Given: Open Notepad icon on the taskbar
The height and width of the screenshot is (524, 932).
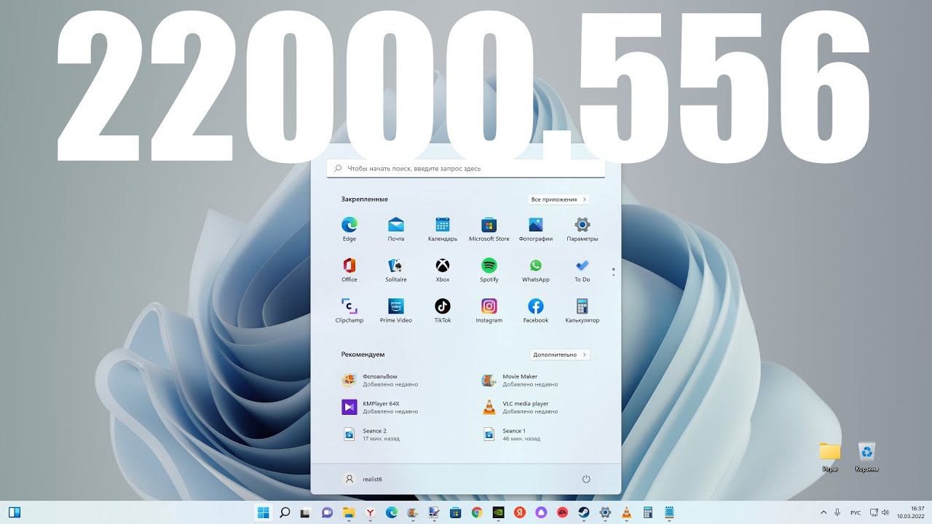Looking at the screenshot, I should [x=669, y=512].
